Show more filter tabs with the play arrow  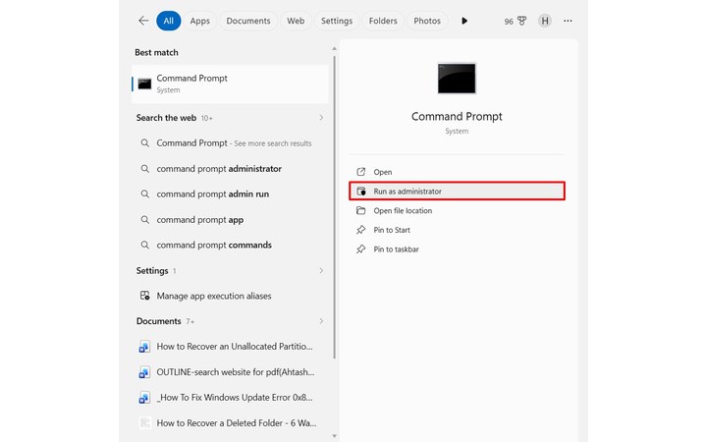tap(464, 21)
